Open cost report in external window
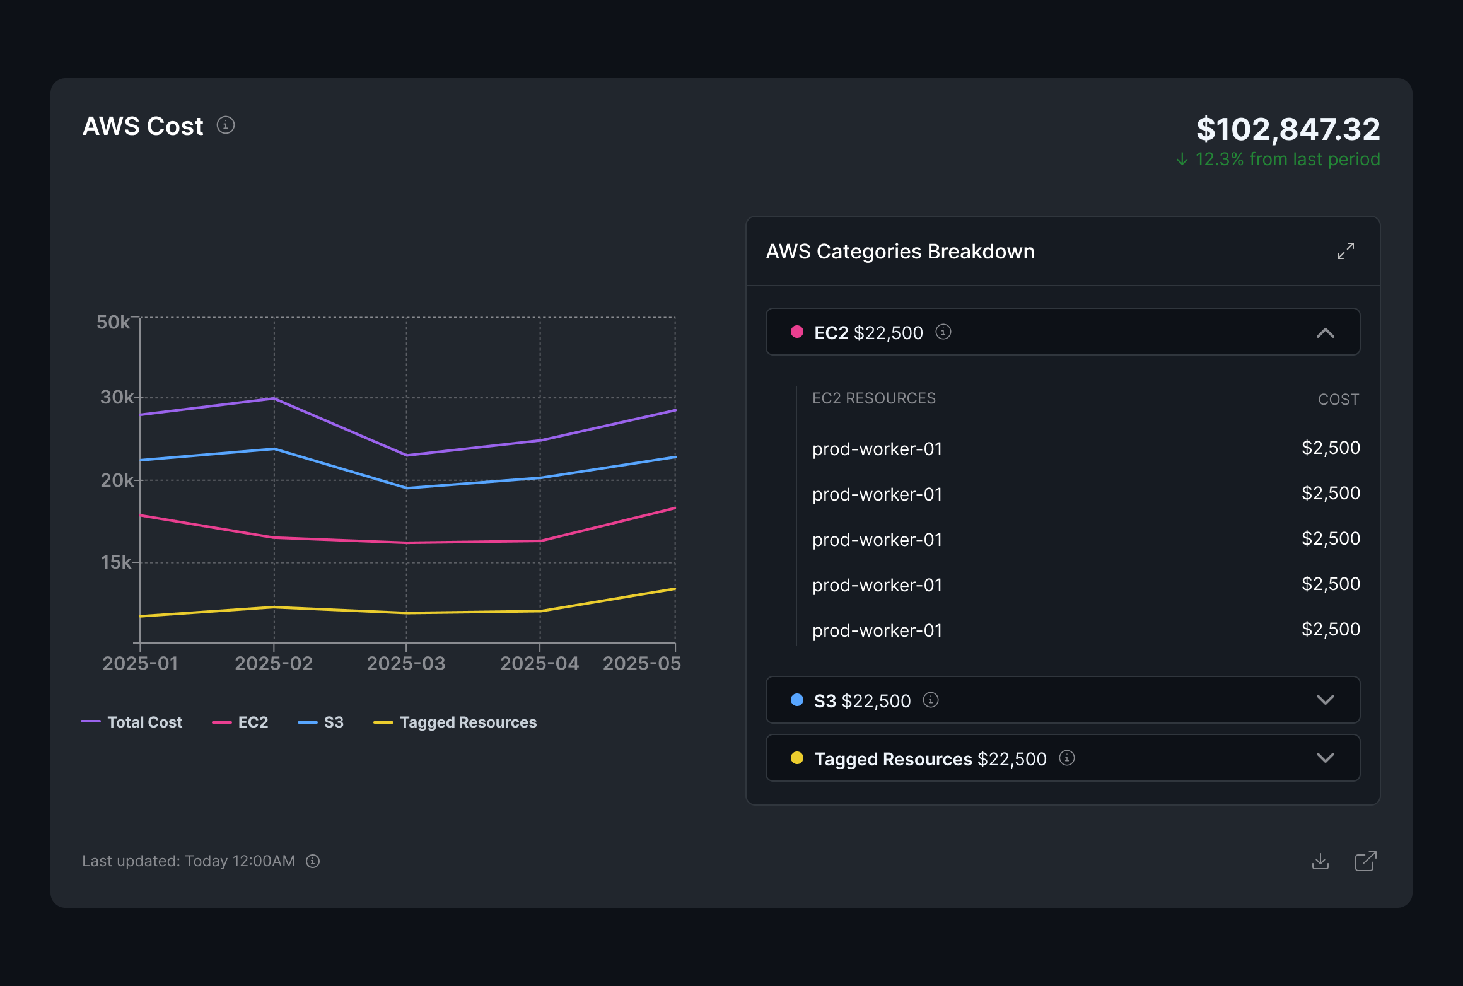 [1365, 861]
